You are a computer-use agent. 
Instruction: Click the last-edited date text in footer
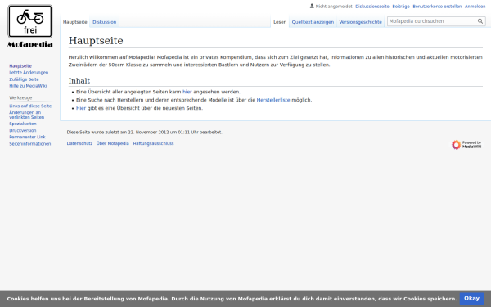click(x=144, y=133)
